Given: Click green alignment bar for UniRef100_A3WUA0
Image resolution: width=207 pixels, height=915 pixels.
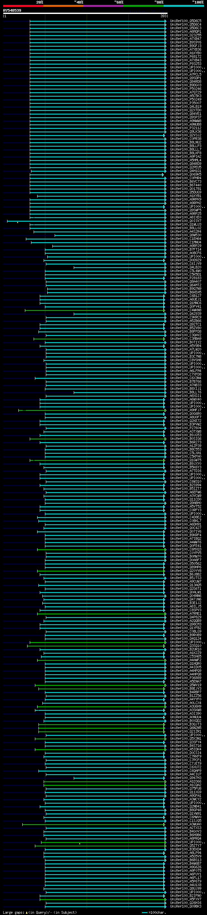Looking at the screenshot, I should point(94,824).
